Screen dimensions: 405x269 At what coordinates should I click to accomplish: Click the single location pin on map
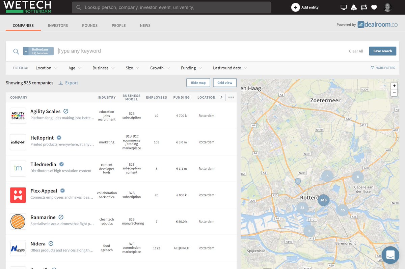tap(298, 181)
